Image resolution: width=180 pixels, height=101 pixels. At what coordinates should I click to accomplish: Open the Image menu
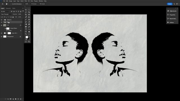pyautogui.click(x=11, y=1)
